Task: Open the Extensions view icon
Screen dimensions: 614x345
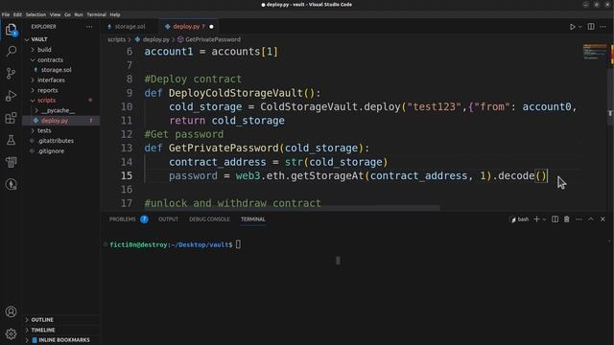Action: tap(11, 118)
